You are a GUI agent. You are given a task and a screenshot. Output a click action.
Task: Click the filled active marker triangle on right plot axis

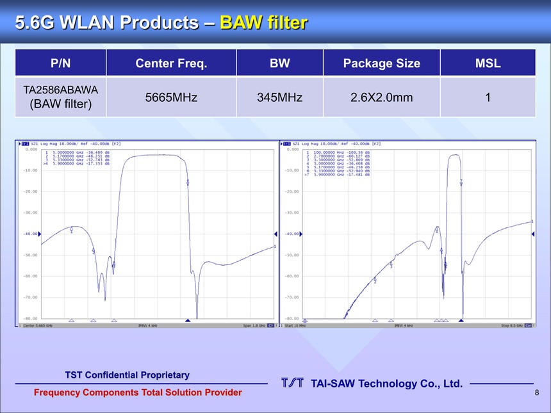[x=462, y=320]
